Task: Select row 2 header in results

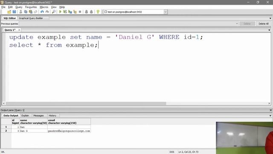Action: 6,130
